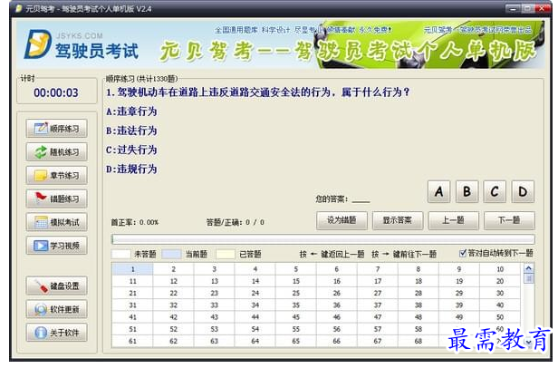This screenshot has height=368, width=558.
Task: Minimize the 元贝驾考 window
Action: 513,8
